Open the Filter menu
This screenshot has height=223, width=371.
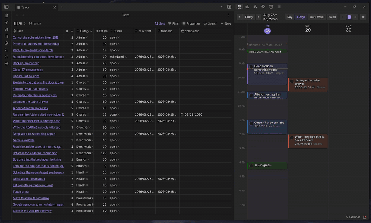click(174, 23)
